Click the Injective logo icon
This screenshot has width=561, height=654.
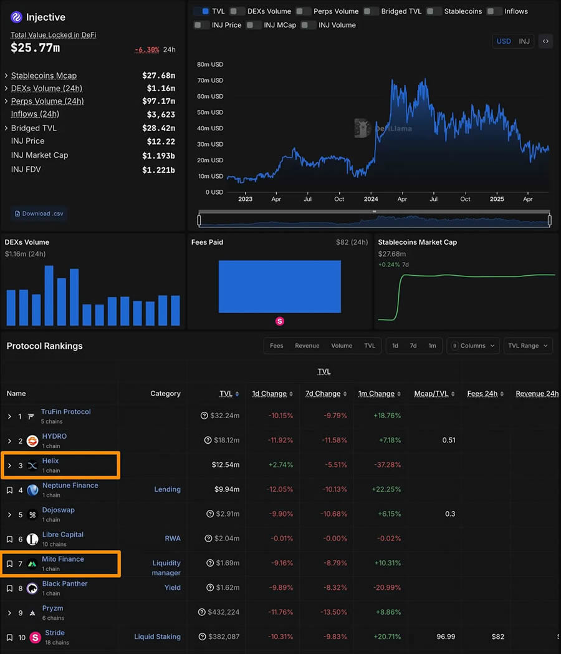point(16,17)
